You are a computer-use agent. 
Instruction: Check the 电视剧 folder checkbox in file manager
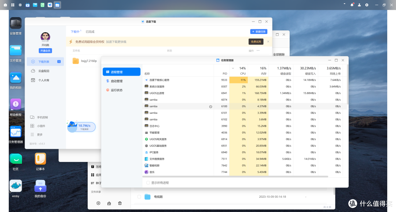(x=139, y=197)
